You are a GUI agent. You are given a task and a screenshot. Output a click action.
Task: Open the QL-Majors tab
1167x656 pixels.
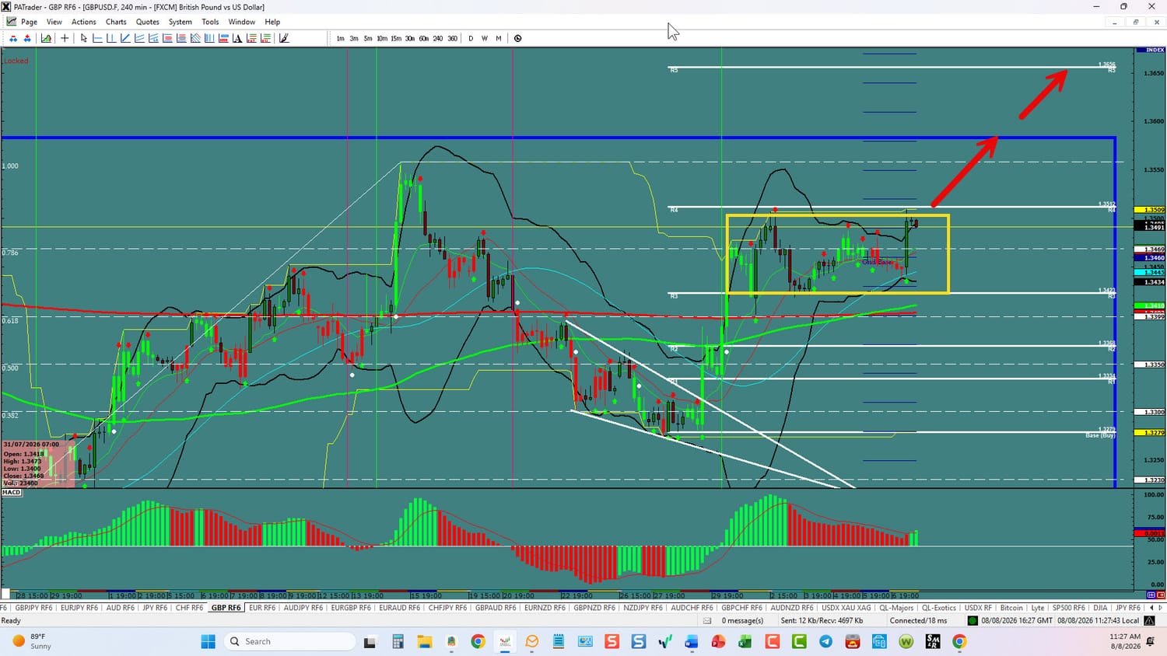[896, 608]
